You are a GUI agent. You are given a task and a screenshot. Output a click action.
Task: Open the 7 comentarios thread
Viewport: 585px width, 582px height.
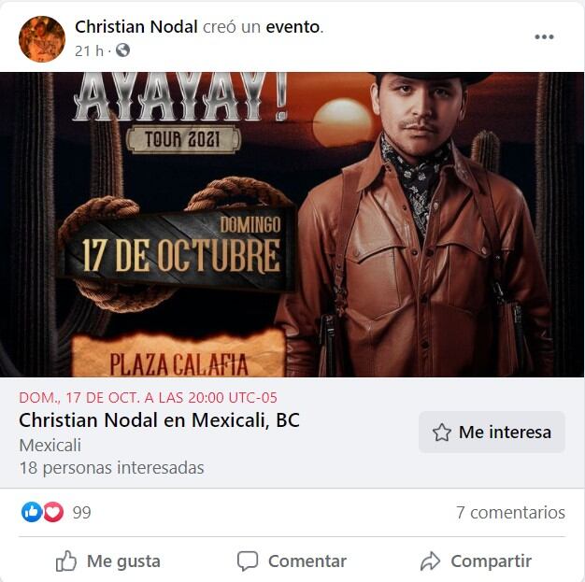point(510,512)
